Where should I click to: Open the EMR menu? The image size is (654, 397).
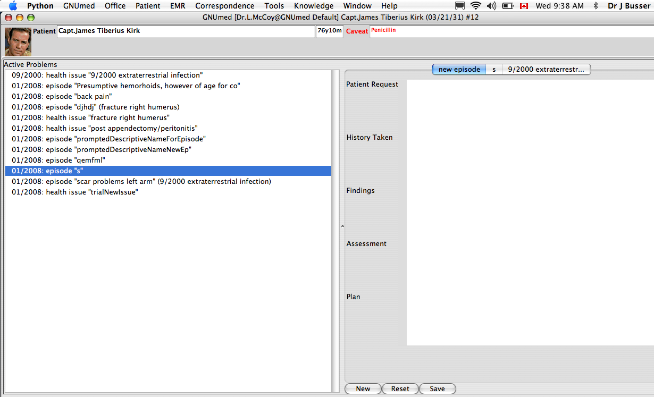tap(178, 6)
